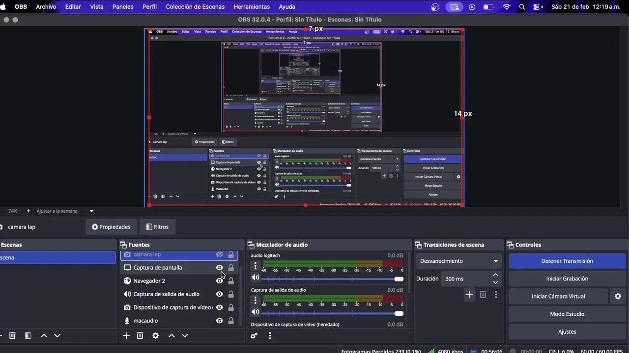Image resolution: width=629 pixels, height=353 pixels.
Task: Open virtual camera settings gear
Action: coord(618,296)
